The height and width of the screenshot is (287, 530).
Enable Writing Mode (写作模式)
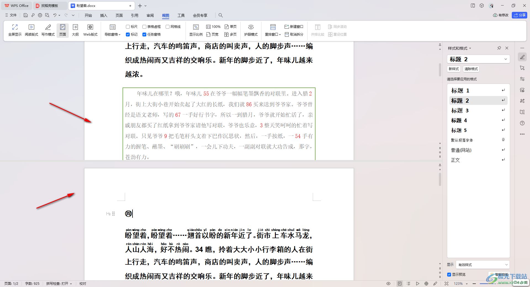point(48,30)
